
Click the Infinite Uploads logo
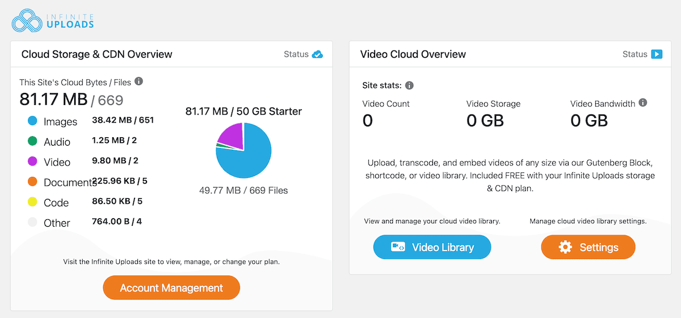[x=53, y=20]
